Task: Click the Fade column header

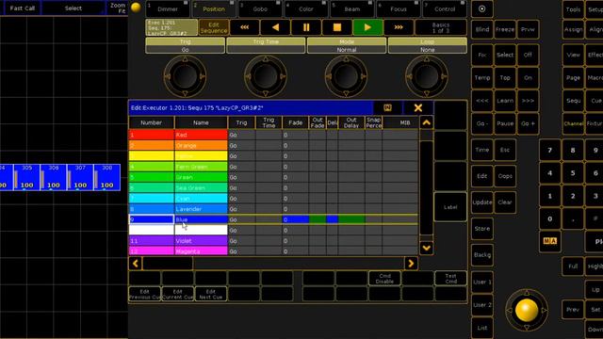Action: tap(295, 122)
